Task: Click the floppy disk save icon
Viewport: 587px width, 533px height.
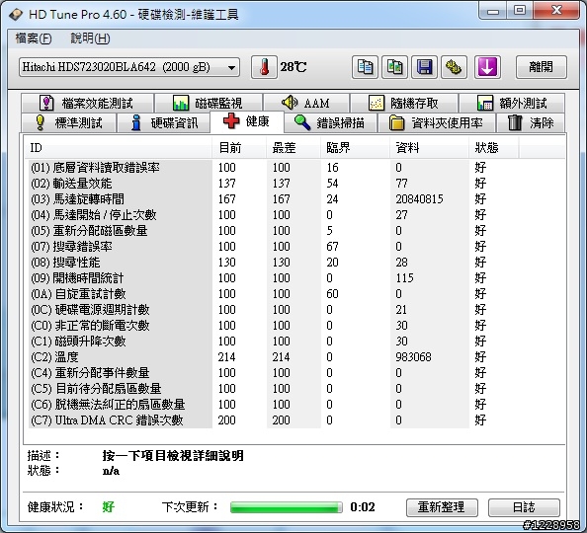Action: click(424, 67)
